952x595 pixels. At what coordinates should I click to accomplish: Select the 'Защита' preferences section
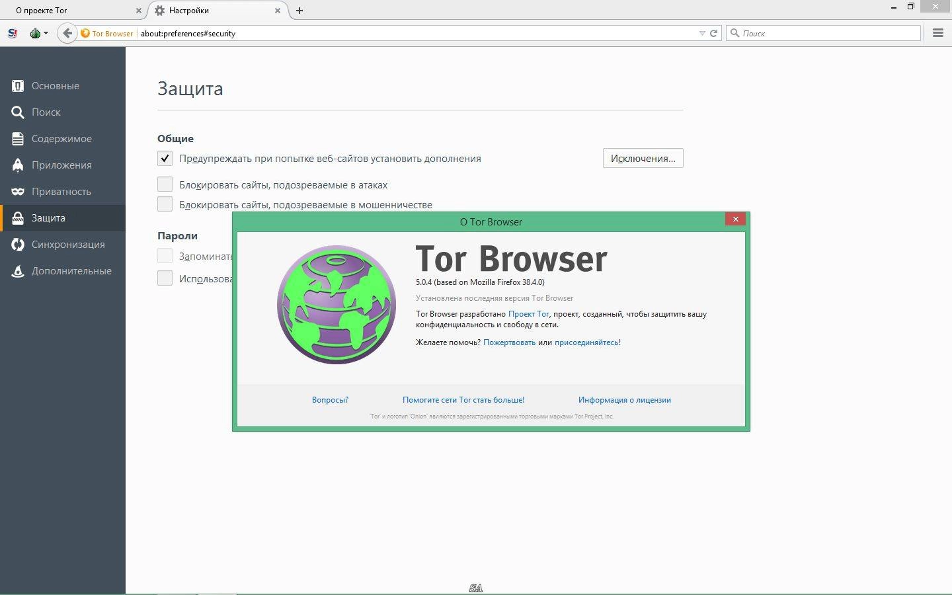tap(63, 218)
